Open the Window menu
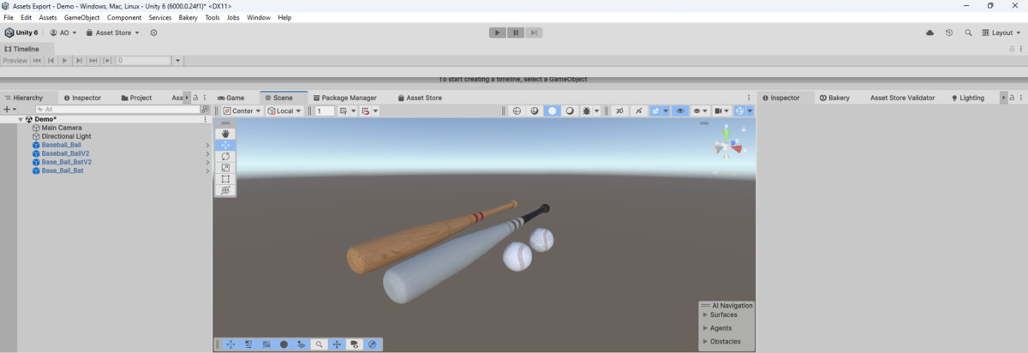 (258, 17)
